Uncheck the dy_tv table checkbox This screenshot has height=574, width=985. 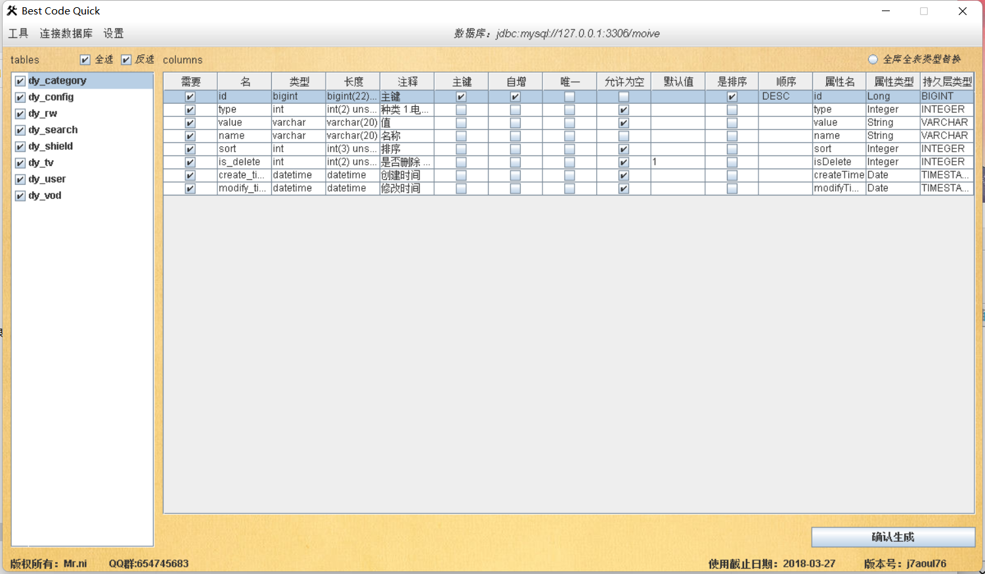[20, 163]
